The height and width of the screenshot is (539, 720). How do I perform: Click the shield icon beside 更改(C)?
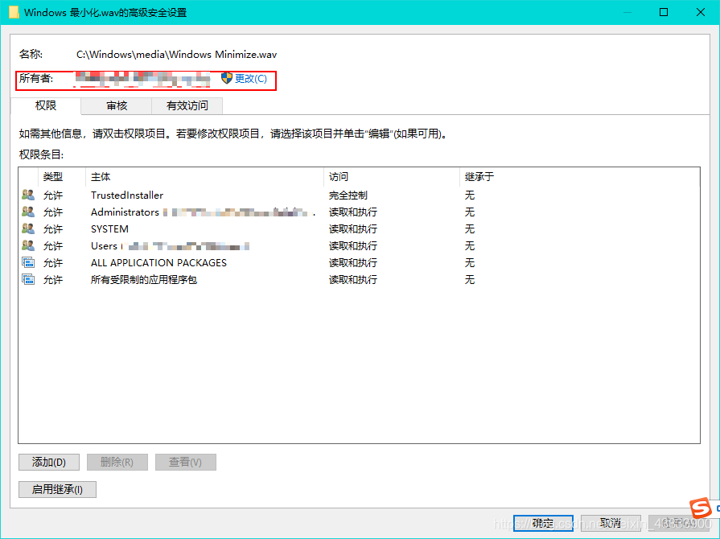point(226,78)
